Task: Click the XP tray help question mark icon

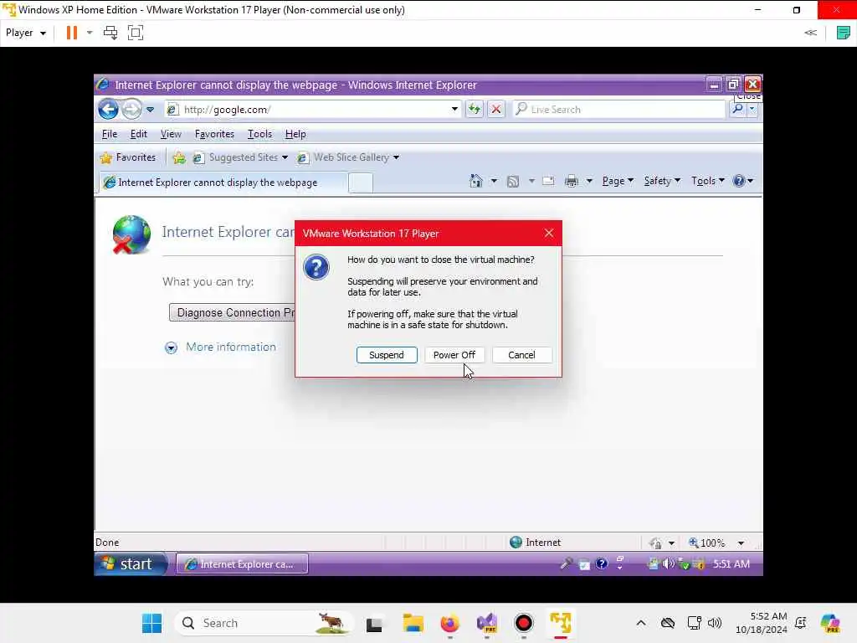Action: [x=601, y=563]
